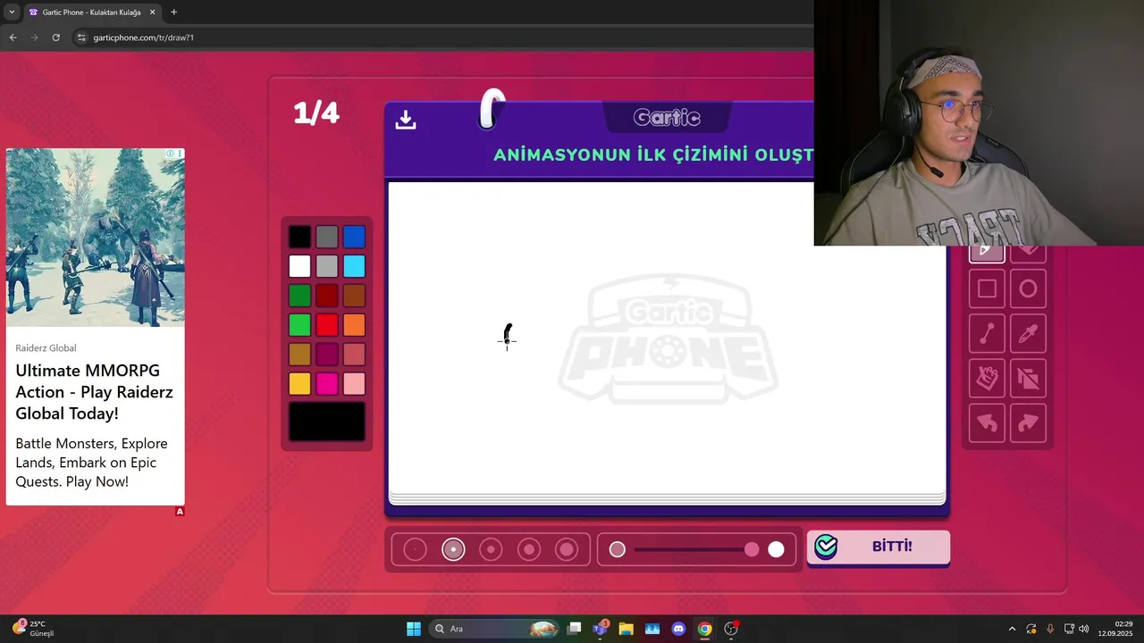Pick the dark red color swatch

[x=327, y=296]
